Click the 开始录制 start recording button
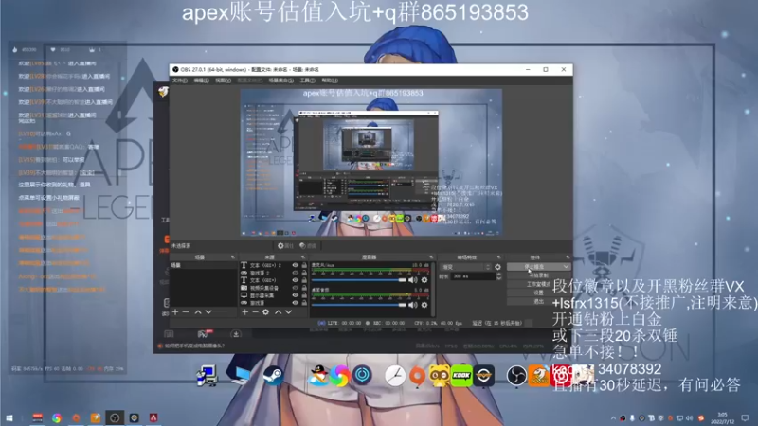This screenshot has width=758, height=426. click(538, 275)
